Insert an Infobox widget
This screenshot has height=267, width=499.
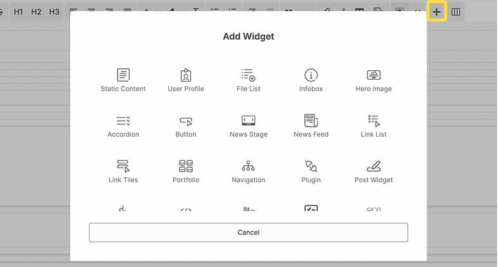pyautogui.click(x=311, y=80)
